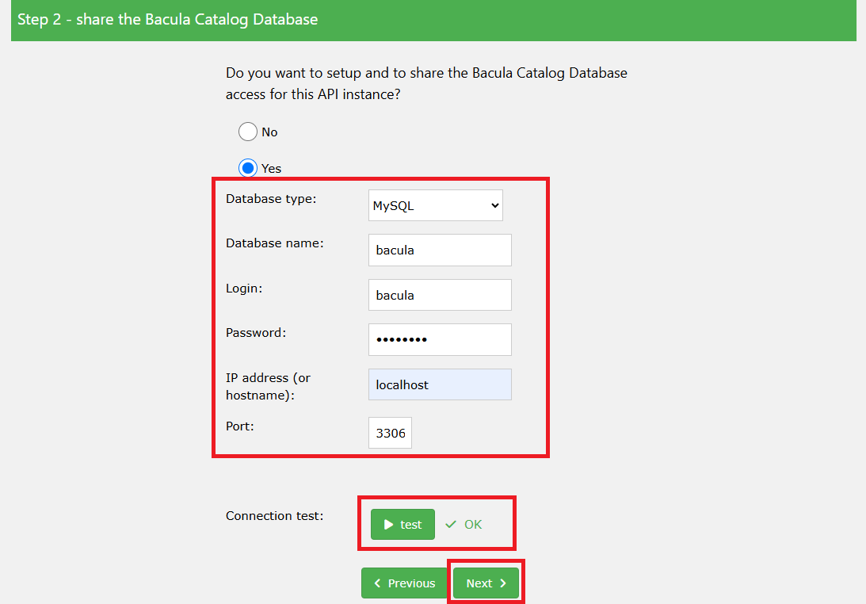The height and width of the screenshot is (604, 866).
Task: Click the Connection test label
Action: coord(274,515)
